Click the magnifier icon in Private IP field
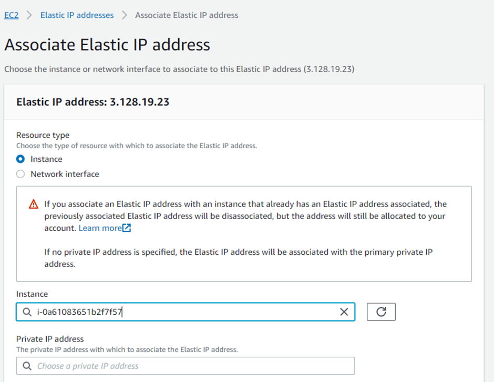Screen dimensions: 494x382 27,366
